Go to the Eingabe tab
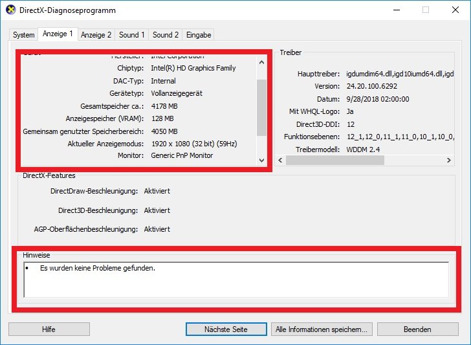 [198, 35]
